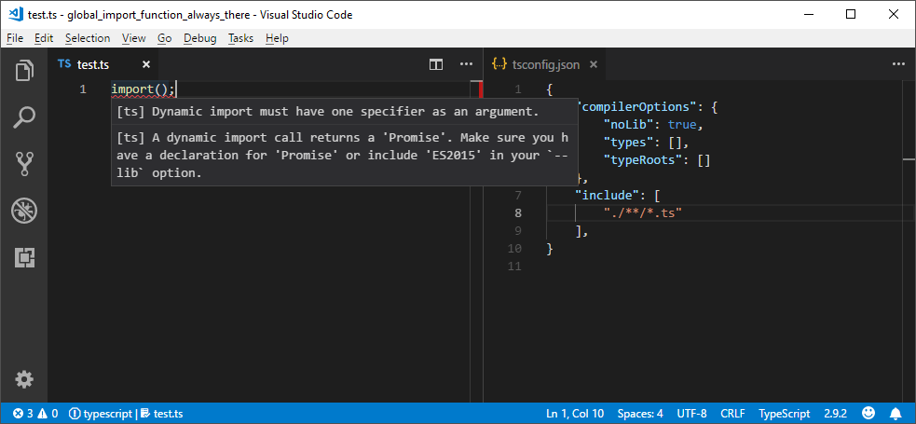
Task: Open the Explorer view in activity bar
Action: [24, 71]
